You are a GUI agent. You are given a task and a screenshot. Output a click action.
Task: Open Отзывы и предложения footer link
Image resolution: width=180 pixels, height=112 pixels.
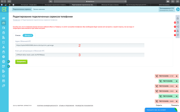point(67,106)
